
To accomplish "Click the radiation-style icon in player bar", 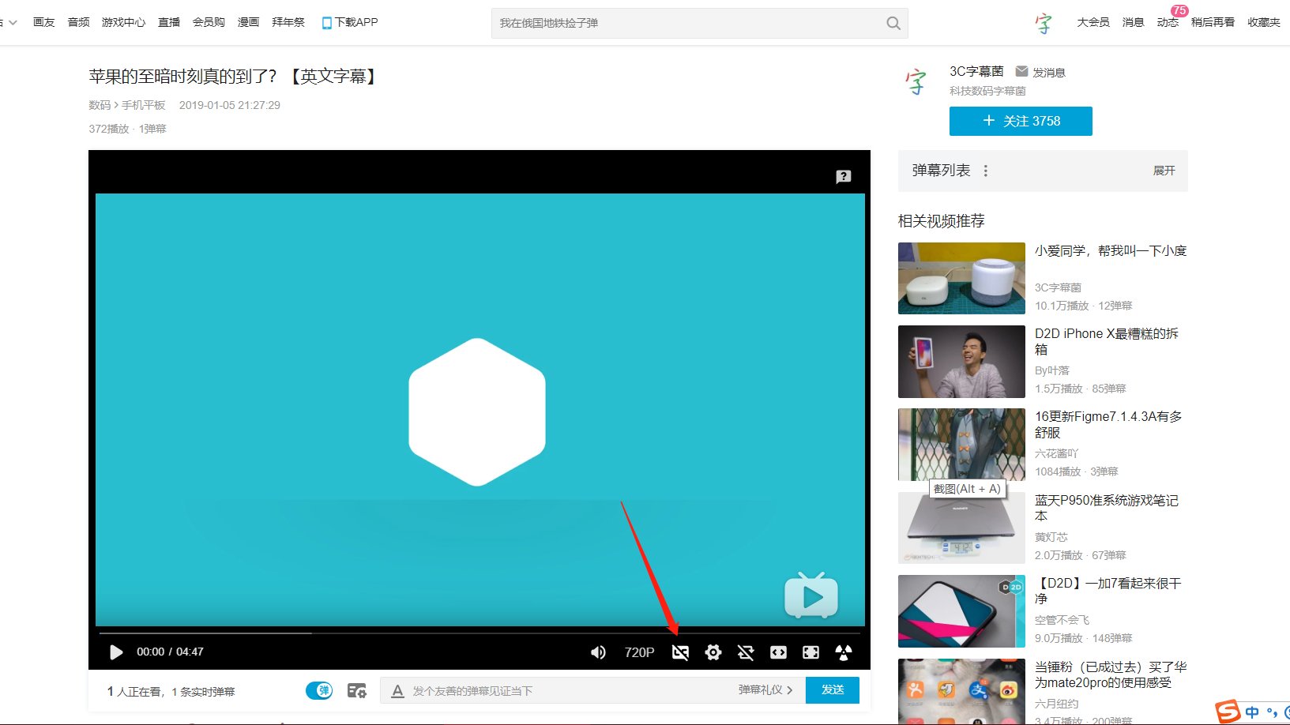I will tap(844, 652).
